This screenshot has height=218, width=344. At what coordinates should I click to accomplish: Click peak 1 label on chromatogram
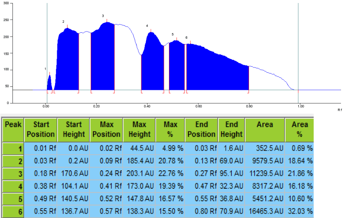[x=46, y=69]
